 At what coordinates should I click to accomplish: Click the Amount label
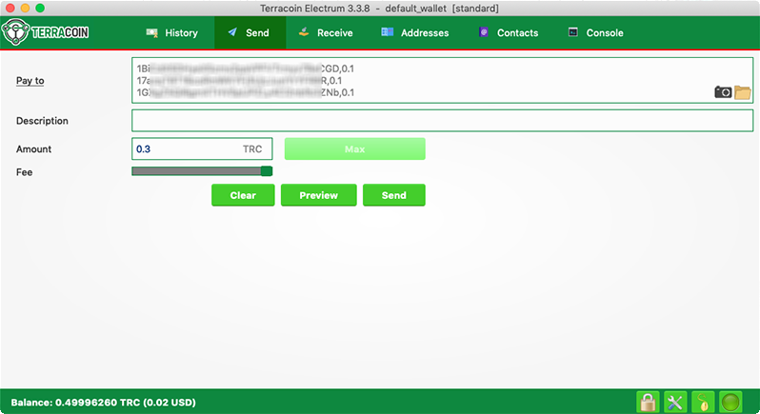tap(33, 149)
